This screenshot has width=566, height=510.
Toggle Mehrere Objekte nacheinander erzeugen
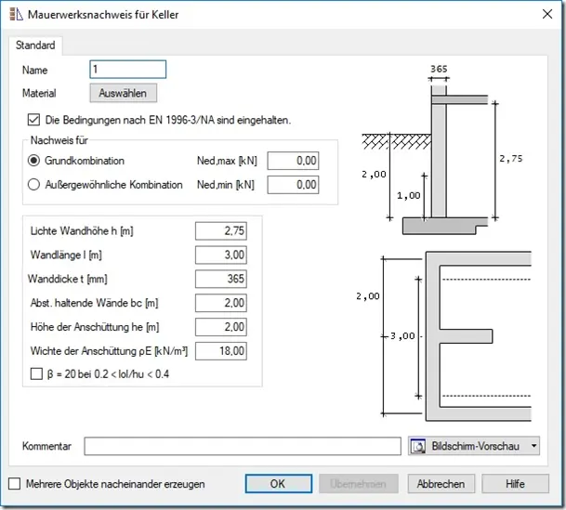15,484
